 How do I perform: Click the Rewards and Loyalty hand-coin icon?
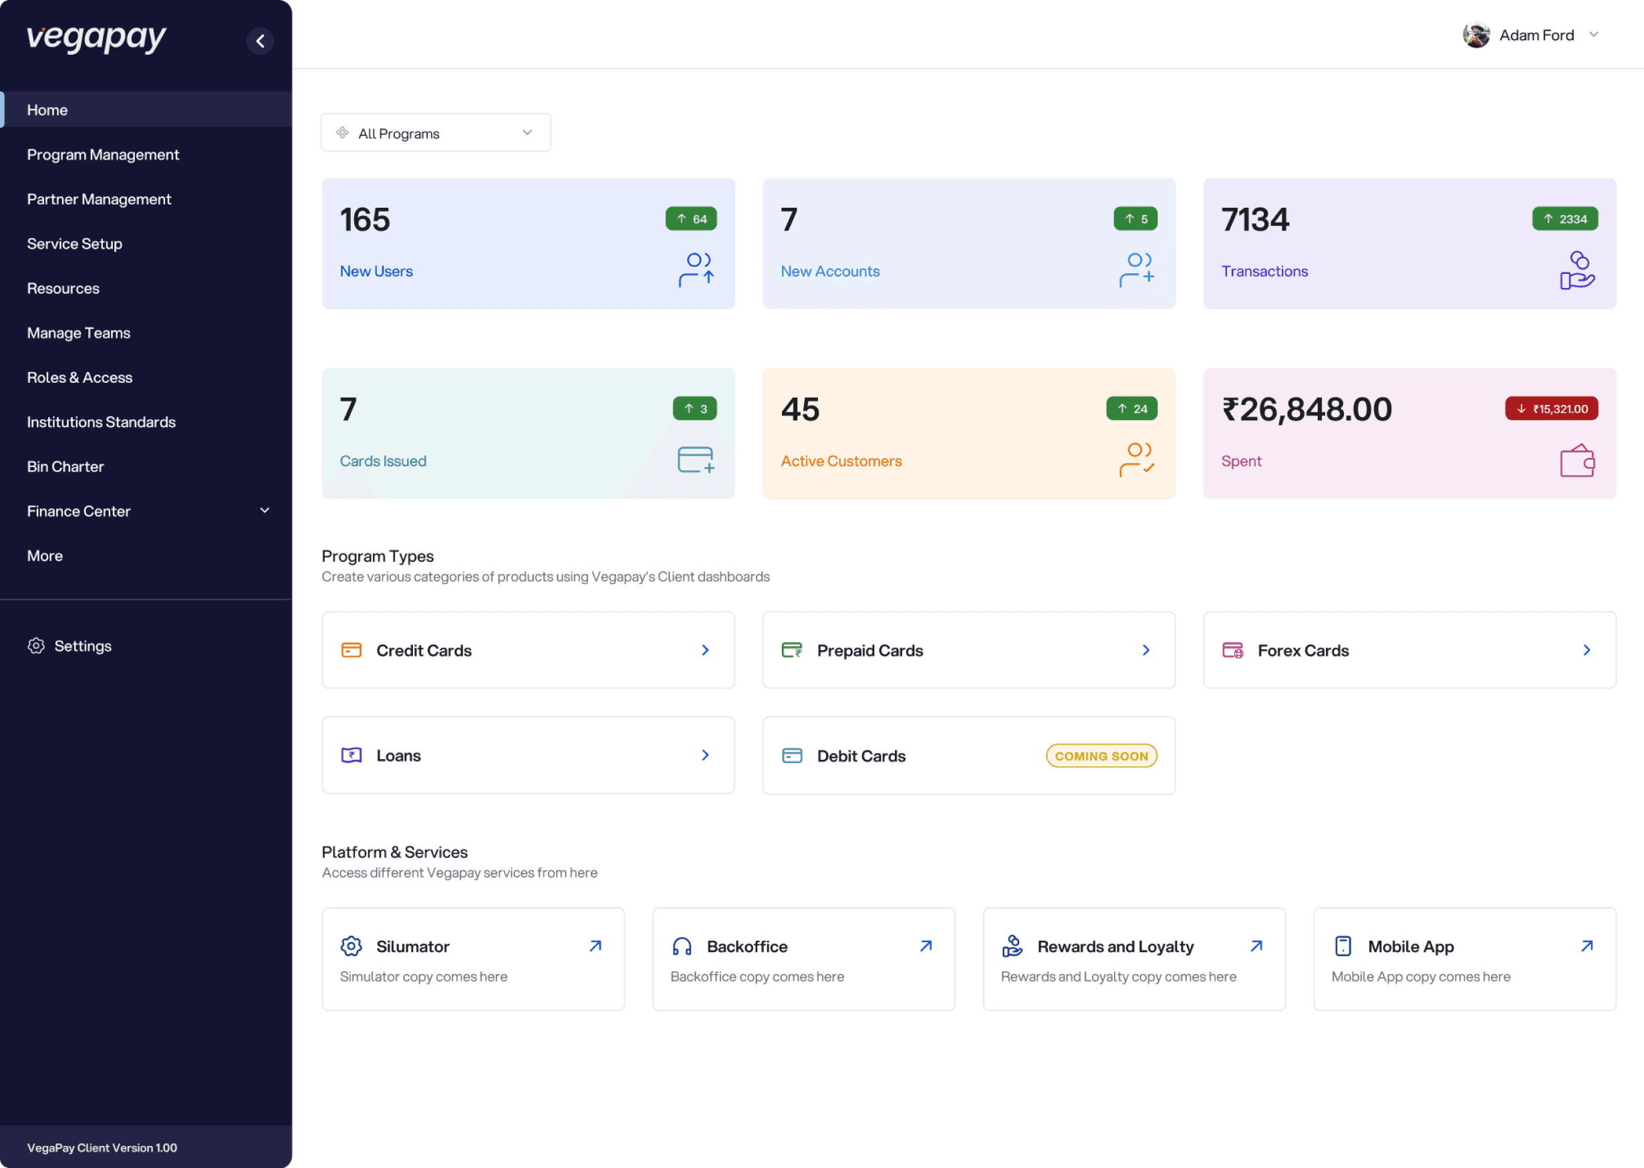1012,945
